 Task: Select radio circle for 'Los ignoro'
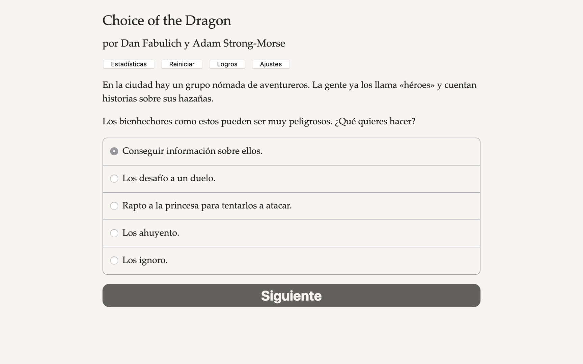tap(114, 261)
